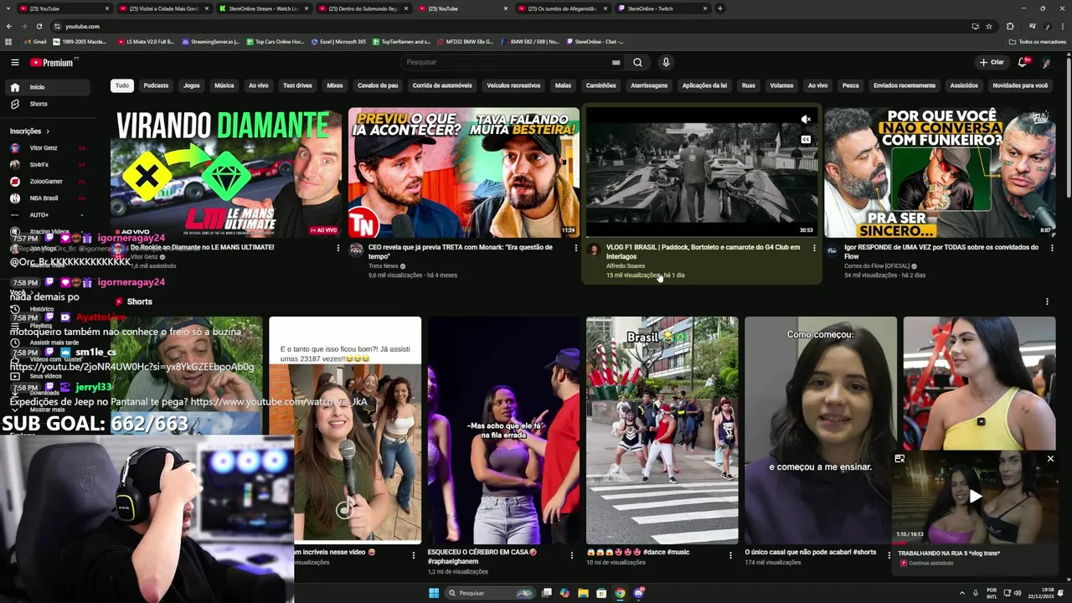This screenshot has height=603, width=1072.
Task: Open the Shorts shelf options menu
Action: [x=1047, y=301]
